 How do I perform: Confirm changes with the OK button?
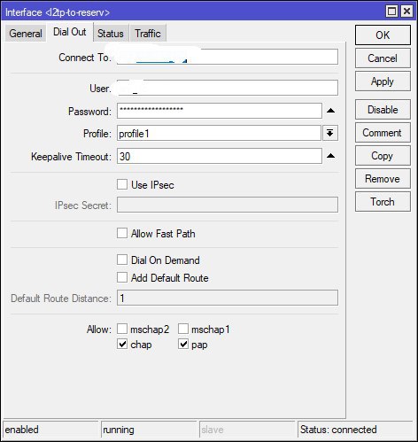pyautogui.click(x=383, y=35)
